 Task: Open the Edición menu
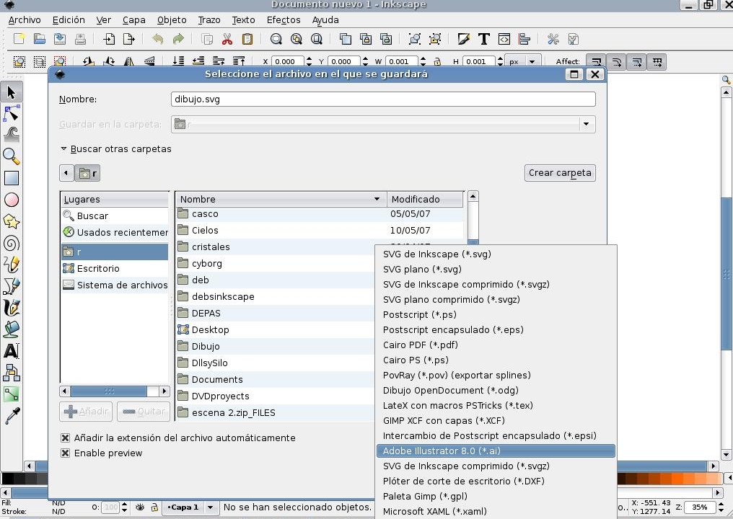click(x=69, y=20)
